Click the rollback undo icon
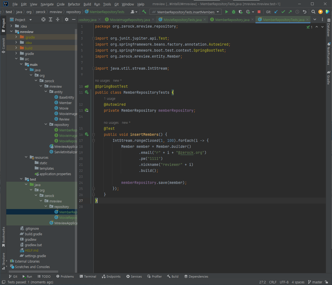The image size is (332, 285). click(x=304, y=12)
